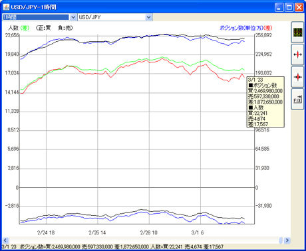Click tooltip 売:4,674 people count

257,119
